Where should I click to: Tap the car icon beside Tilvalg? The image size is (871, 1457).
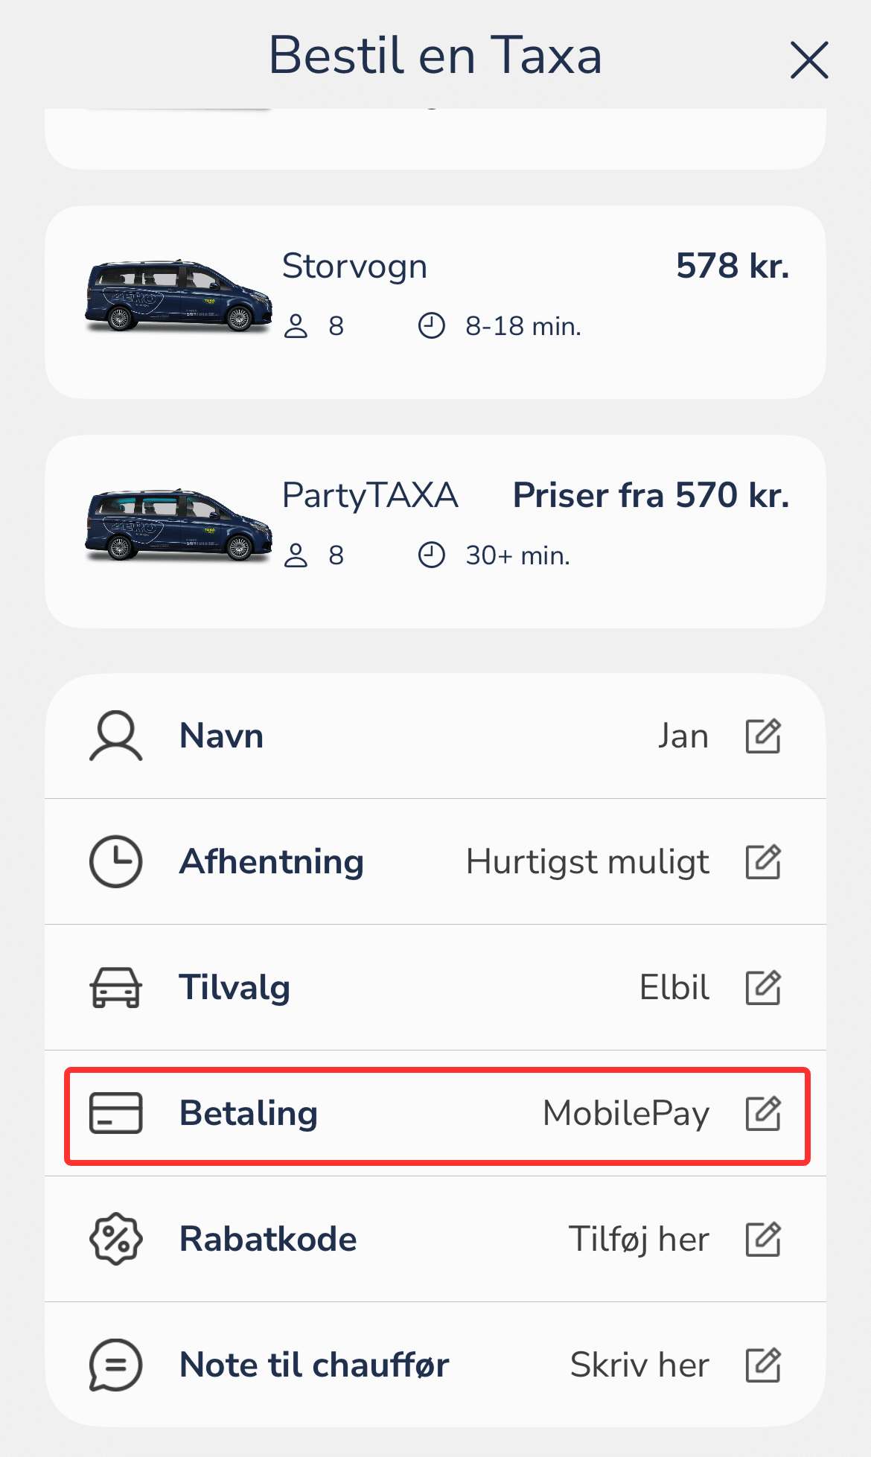[115, 988]
